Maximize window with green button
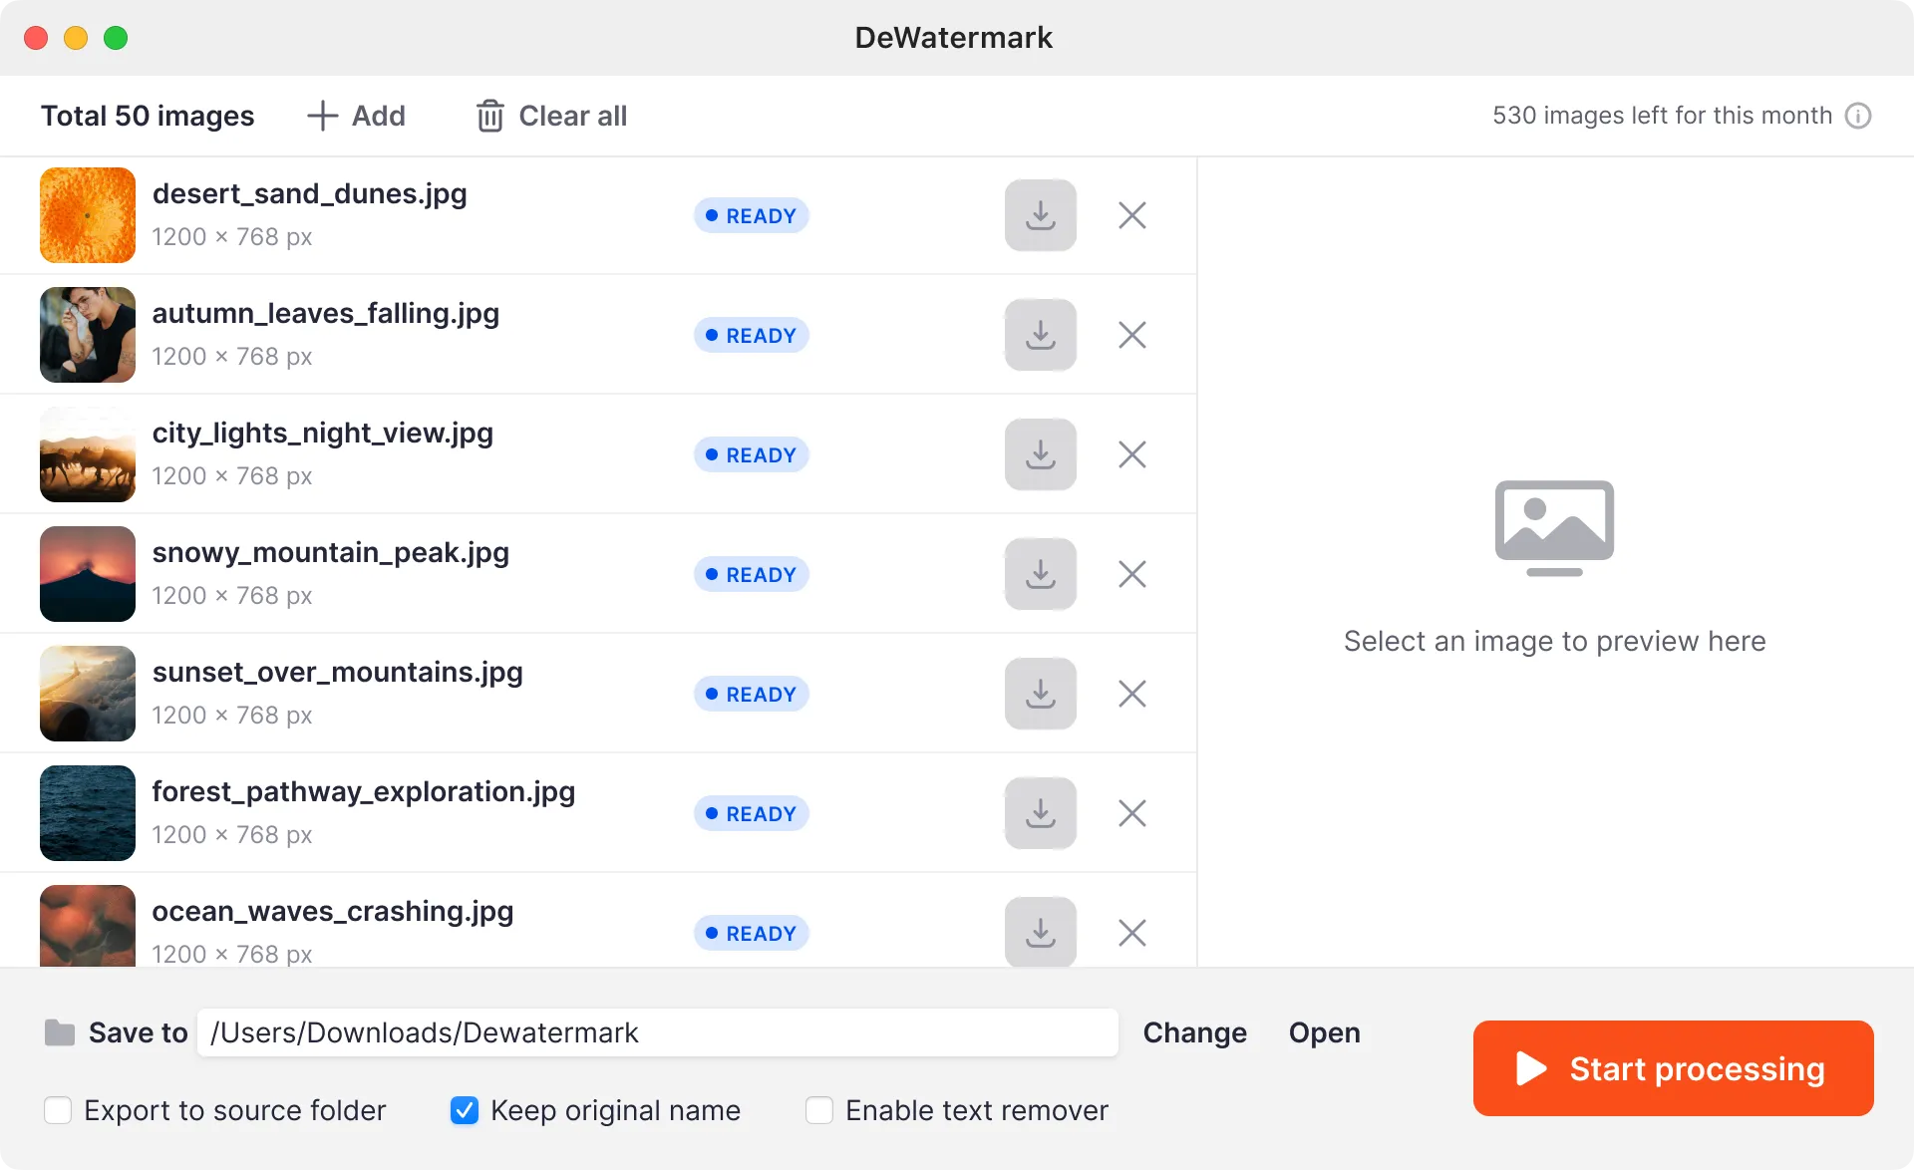 click(x=116, y=38)
